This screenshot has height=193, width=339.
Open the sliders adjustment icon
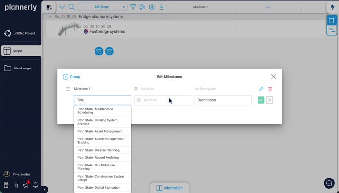(x=142, y=7)
